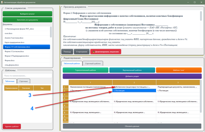Select table row header 10
205x132 pixels.
(66, 120)
